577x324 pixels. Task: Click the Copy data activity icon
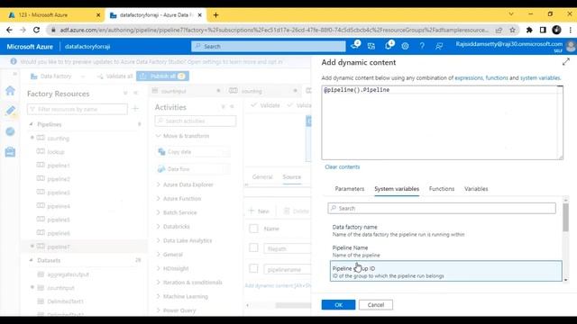(161, 151)
